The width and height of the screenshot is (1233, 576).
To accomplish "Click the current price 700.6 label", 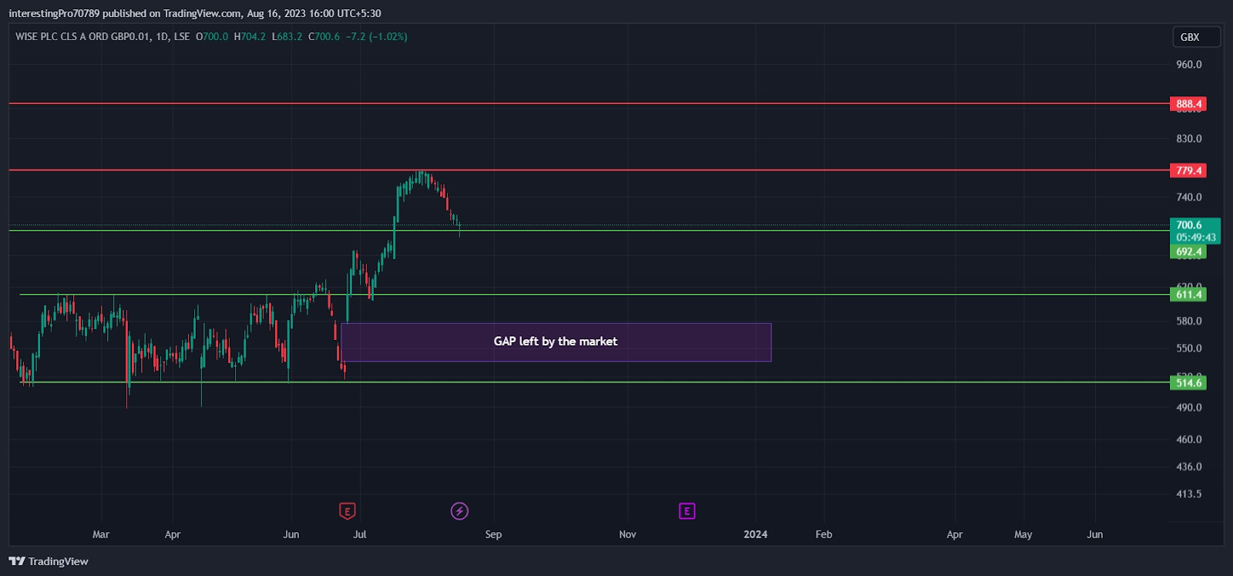I will (1194, 231).
